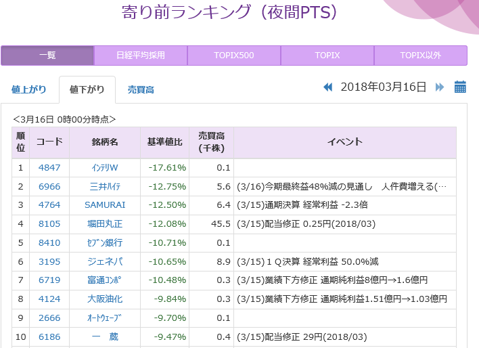The width and height of the screenshot is (479, 348).
Task: Click the SAMURAI event 通期決算 経常利益 -2.3倍
Action: tap(302, 205)
